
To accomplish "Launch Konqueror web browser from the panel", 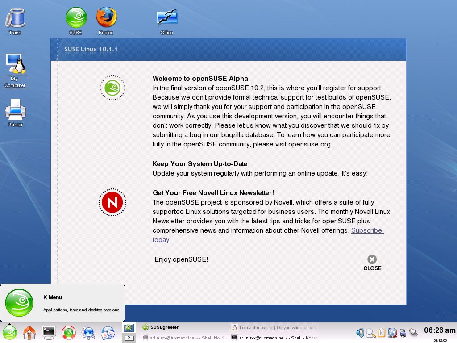I will (x=88, y=332).
